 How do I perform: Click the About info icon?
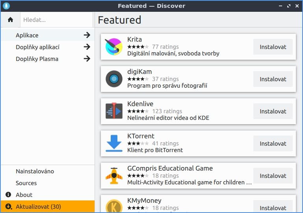click(x=8, y=195)
